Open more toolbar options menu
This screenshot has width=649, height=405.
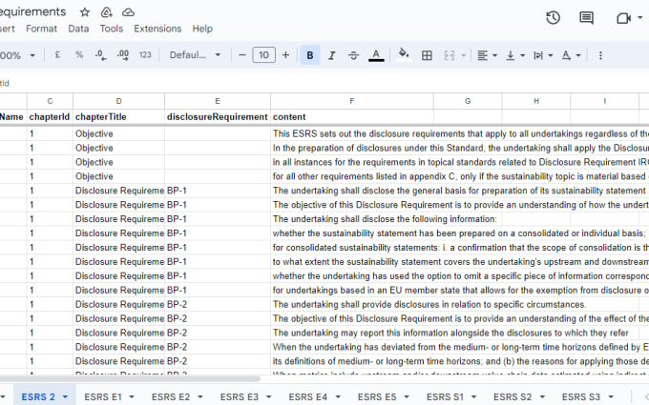(x=600, y=55)
